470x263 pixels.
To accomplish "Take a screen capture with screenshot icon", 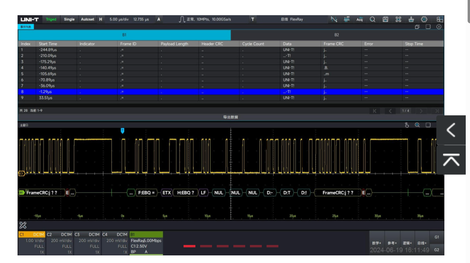I will tap(398, 19).
